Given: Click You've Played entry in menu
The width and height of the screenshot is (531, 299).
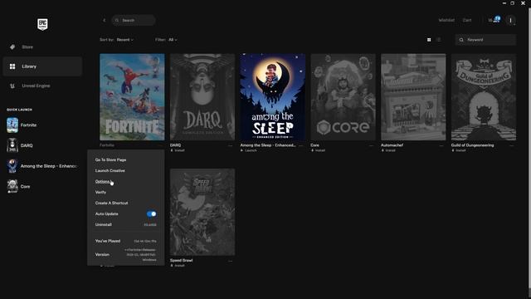Looking at the screenshot, I should point(125,241).
